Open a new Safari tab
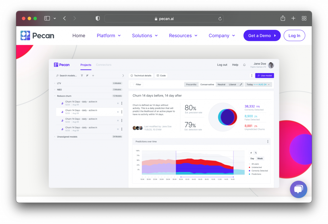The image size is (328, 224). (293, 18)
